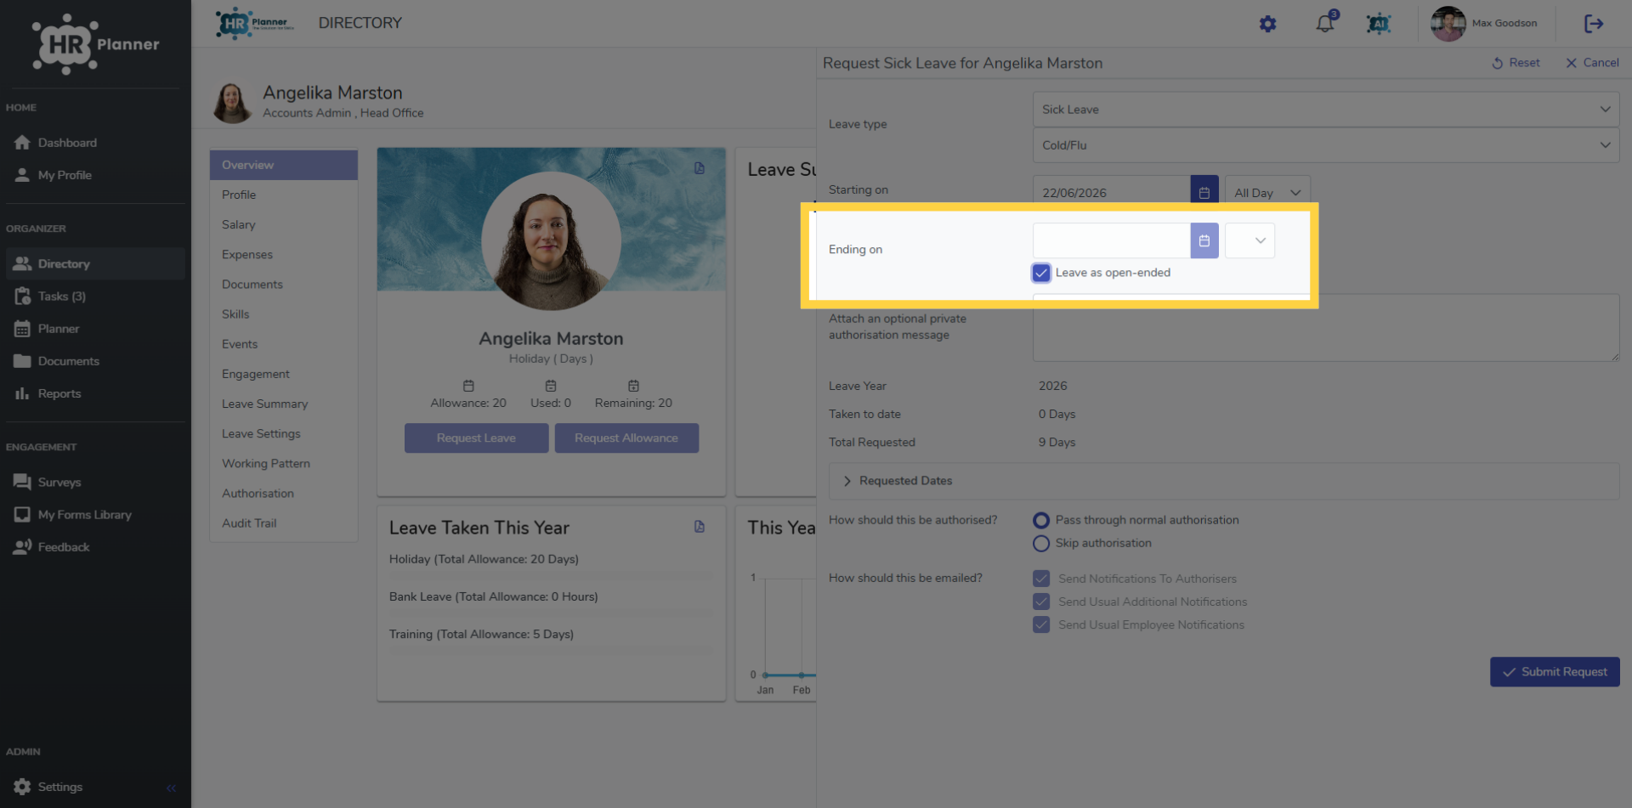Uncheck Leave as open-ended
1632x808 pixels.
pos(1041,273)
